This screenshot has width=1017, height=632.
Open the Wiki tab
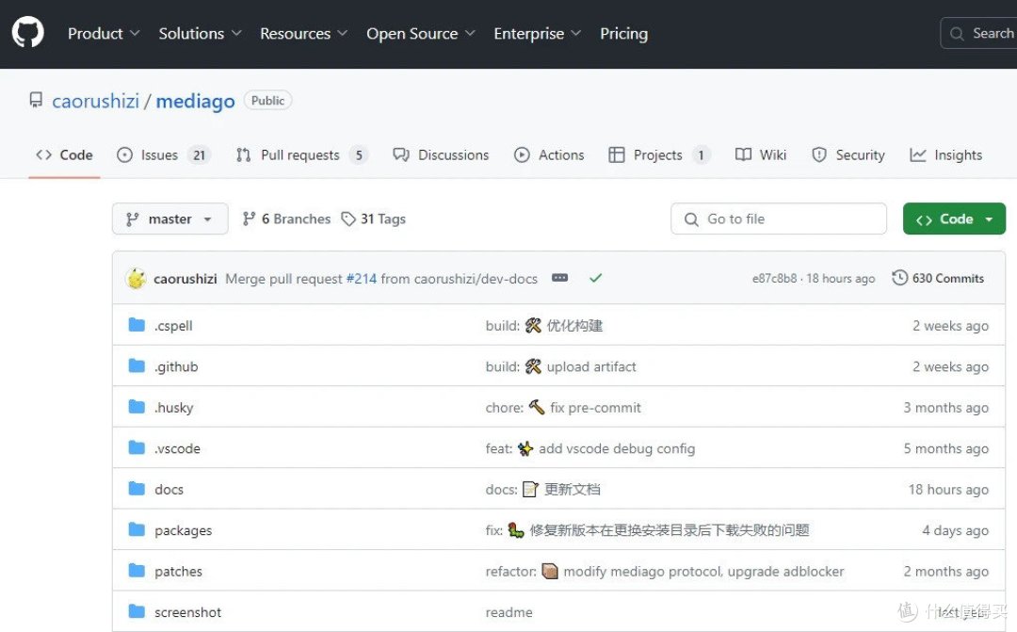pyautogui.click(x=760, y=155)
